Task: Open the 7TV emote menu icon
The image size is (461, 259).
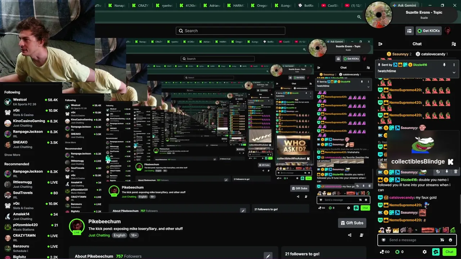Action: 442,240
